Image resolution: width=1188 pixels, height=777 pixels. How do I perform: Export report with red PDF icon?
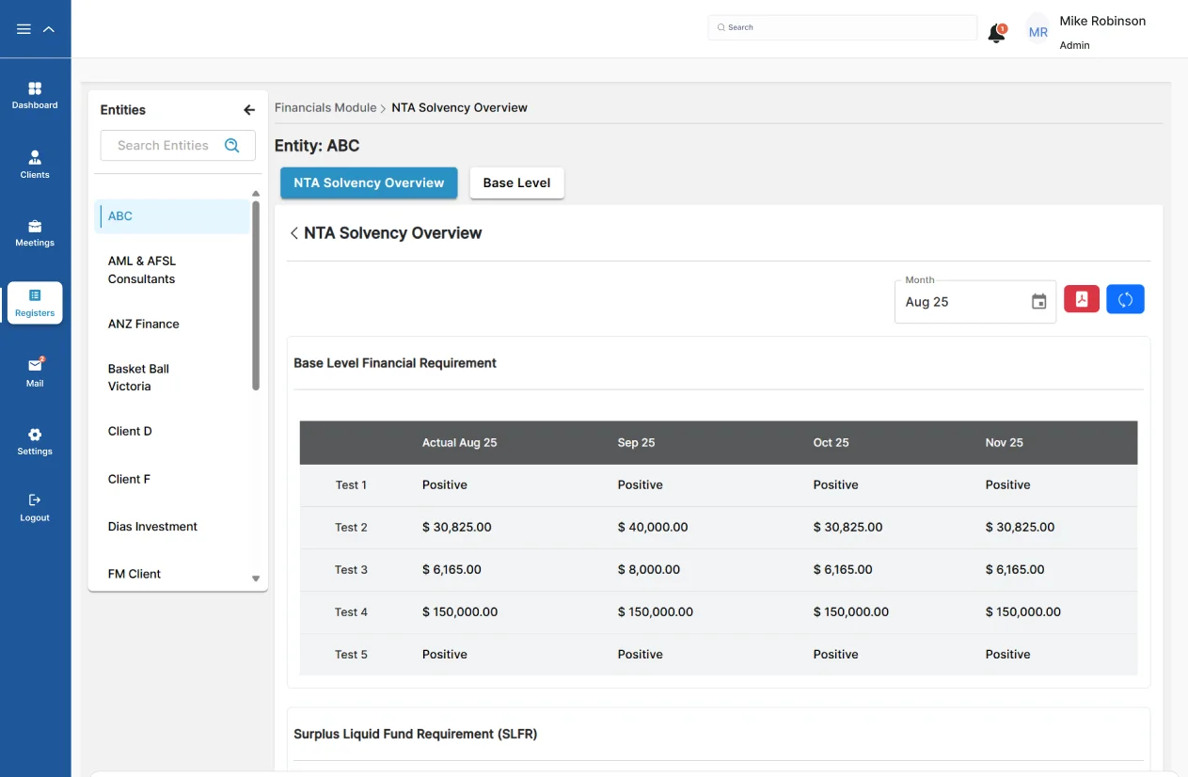[x=1082, y=299]
